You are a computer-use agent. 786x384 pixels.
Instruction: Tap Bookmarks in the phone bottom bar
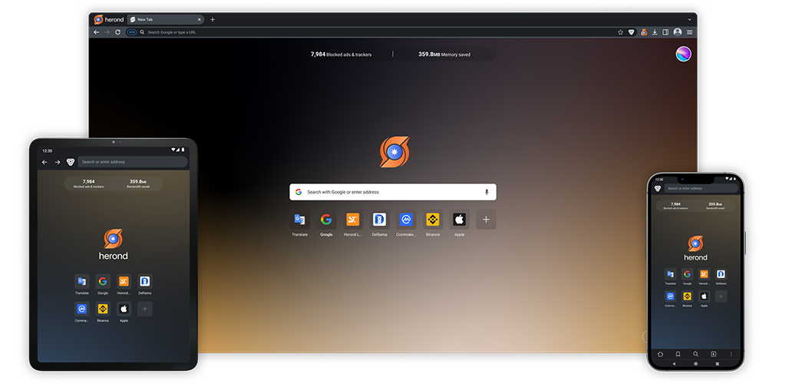[x=678, y=354]
